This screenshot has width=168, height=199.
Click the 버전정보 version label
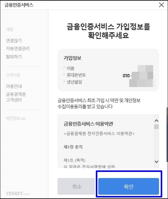[16, 118]
